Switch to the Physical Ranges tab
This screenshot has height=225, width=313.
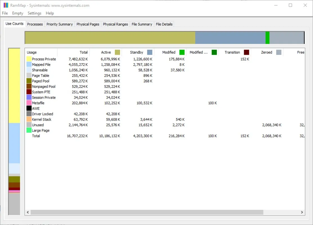(x=115, y=24)
